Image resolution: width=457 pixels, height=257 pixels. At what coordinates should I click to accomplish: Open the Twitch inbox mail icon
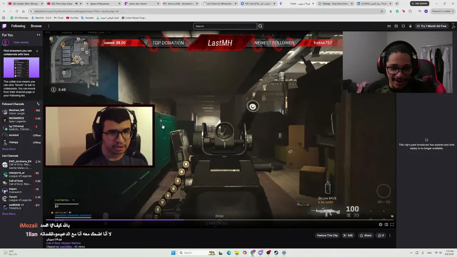tap(396, 26)
